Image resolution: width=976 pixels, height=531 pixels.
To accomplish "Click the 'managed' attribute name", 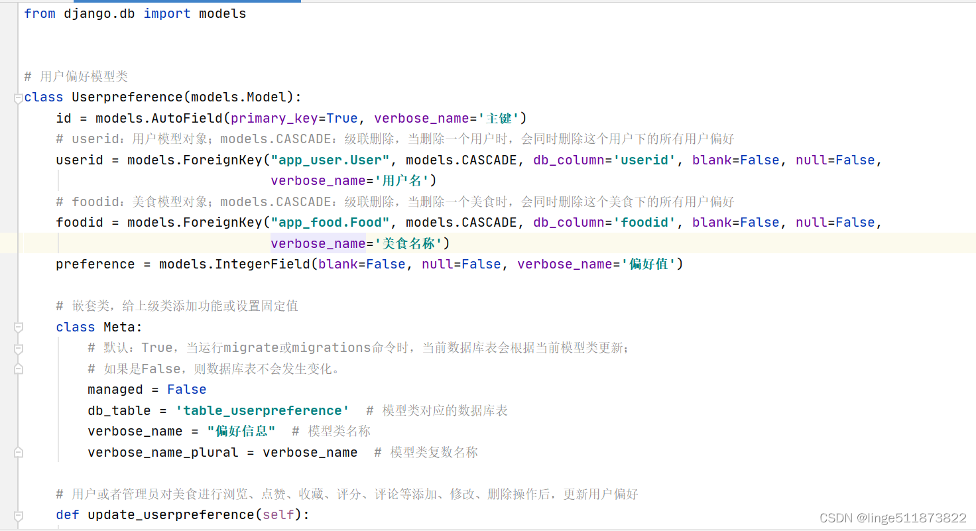I will (x=115, y=389).
